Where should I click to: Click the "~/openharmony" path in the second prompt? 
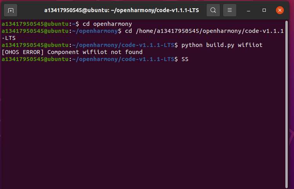tap(95, 31)
